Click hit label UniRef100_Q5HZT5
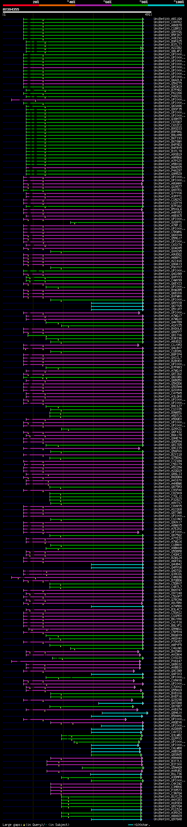Viewport: 187px width, 827px height. pyautogui.click(x=168, y=84)
